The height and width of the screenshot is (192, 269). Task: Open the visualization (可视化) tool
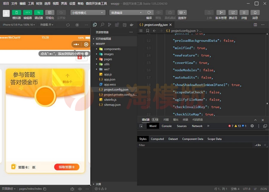pyautogui.click(x=50, y=13)
